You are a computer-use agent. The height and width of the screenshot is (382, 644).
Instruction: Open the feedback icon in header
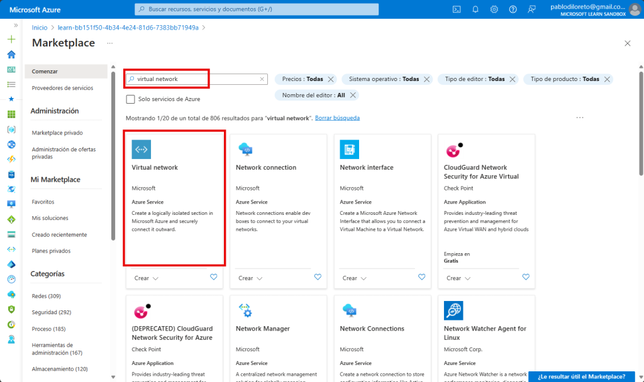click(x=532, y=9)
